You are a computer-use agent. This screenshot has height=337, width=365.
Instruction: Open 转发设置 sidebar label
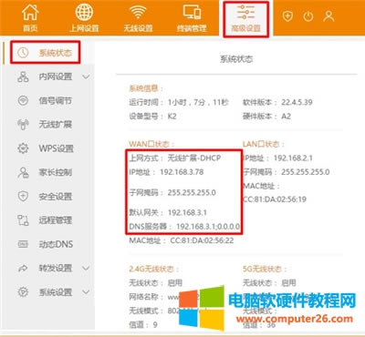(56, 268)
